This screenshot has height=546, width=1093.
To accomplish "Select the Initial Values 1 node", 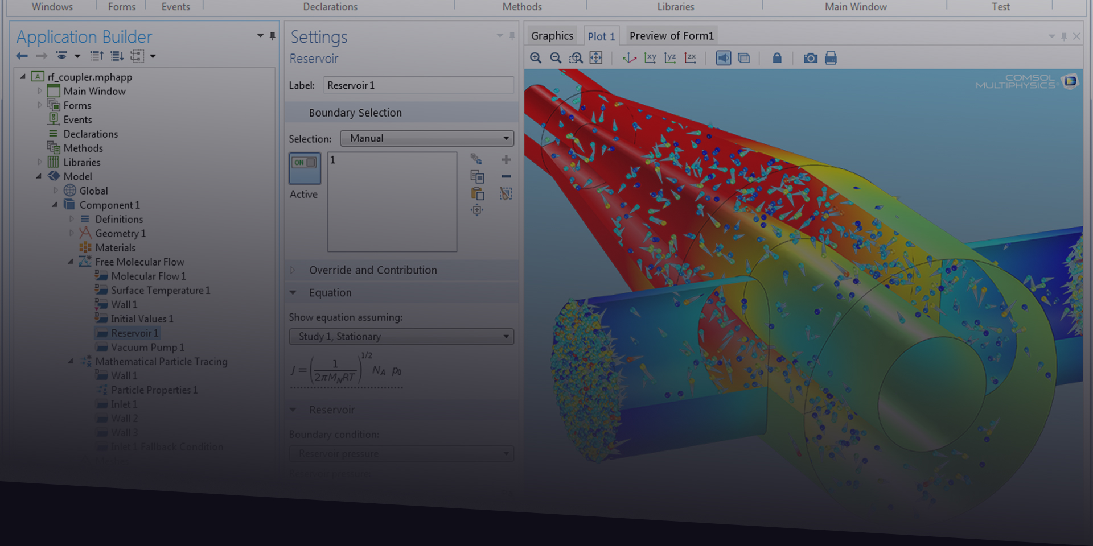I will tap(142, 318).
